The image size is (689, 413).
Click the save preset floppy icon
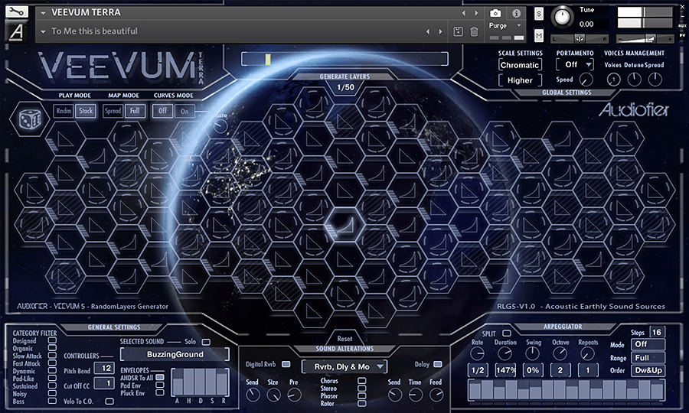coord(458,31)
